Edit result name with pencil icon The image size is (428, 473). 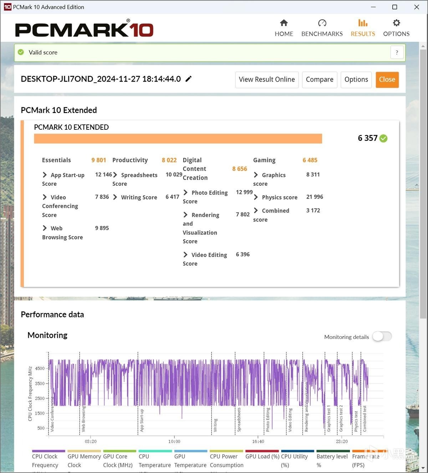click(189, 79)
